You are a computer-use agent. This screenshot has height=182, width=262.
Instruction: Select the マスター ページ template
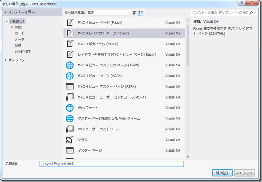[x=124, y=150]
